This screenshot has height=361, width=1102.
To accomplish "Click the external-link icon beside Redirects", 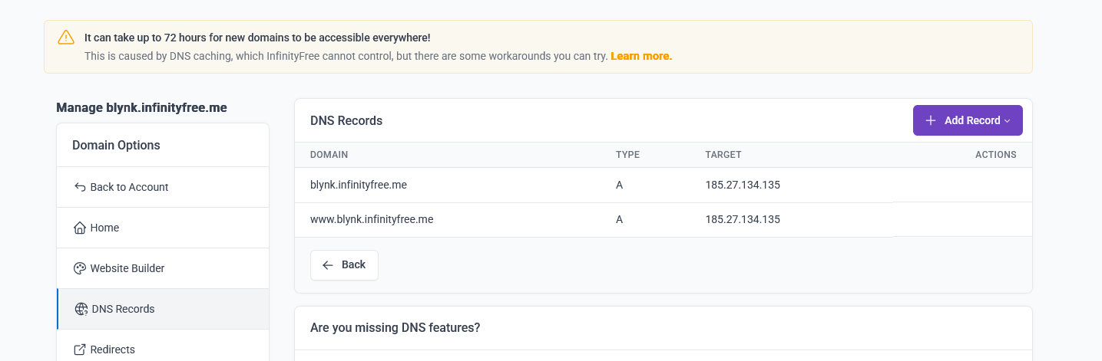I will point(80,350).
